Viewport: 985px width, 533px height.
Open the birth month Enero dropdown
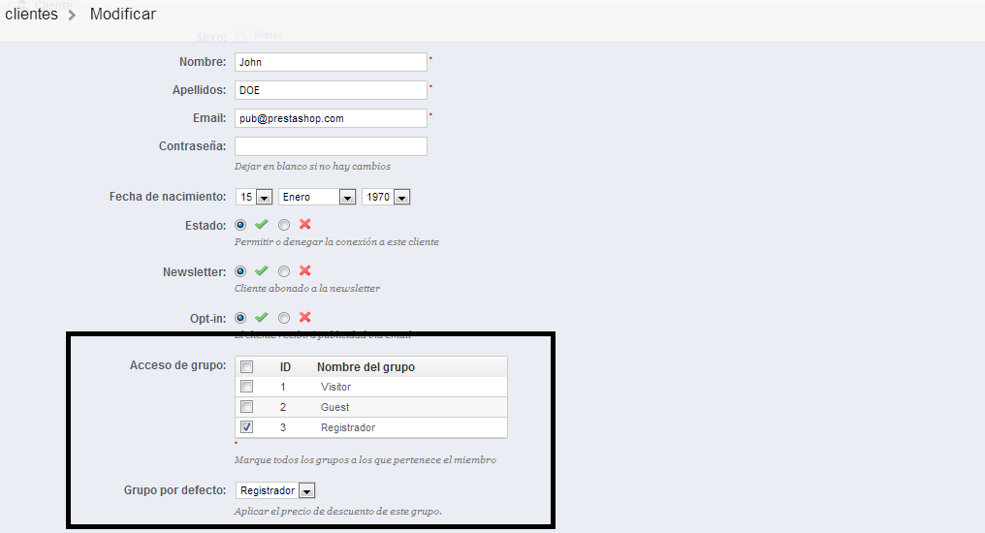[318, 197]
